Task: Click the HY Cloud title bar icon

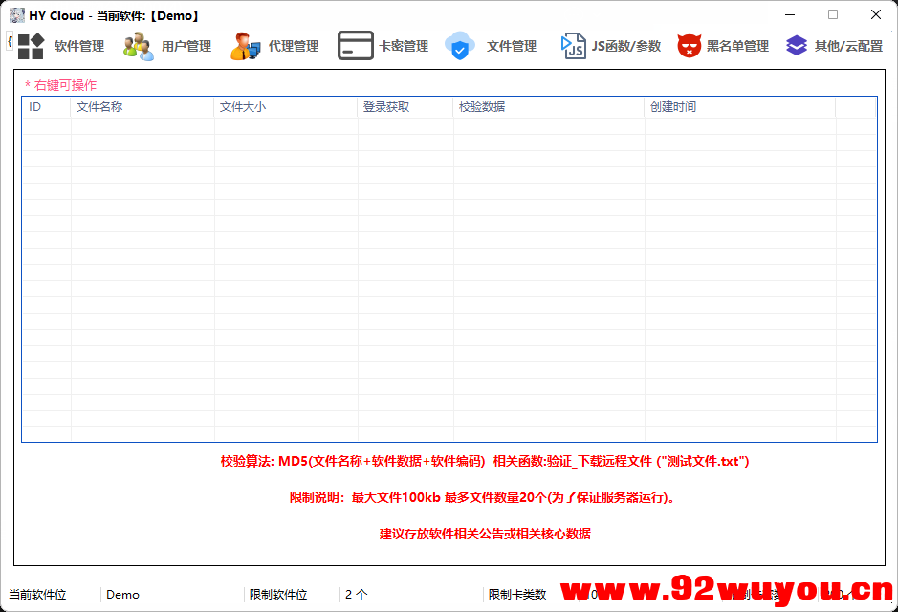Action: pos(16,14)
